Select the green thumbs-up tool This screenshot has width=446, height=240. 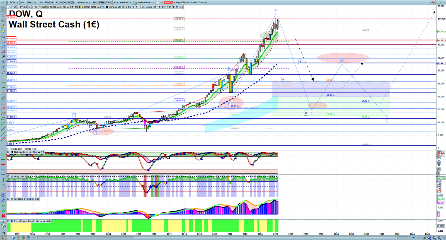coord(3,211)
